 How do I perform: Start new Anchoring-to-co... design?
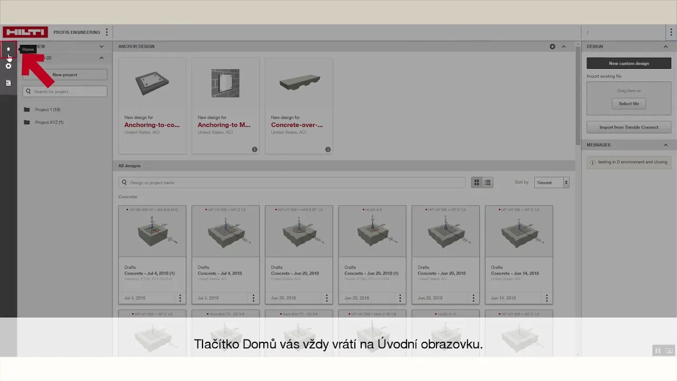click(152, 106)
